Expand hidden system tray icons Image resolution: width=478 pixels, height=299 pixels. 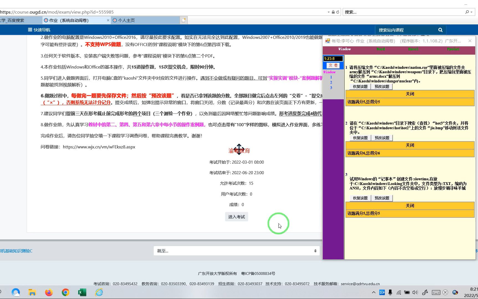(374, 292)
